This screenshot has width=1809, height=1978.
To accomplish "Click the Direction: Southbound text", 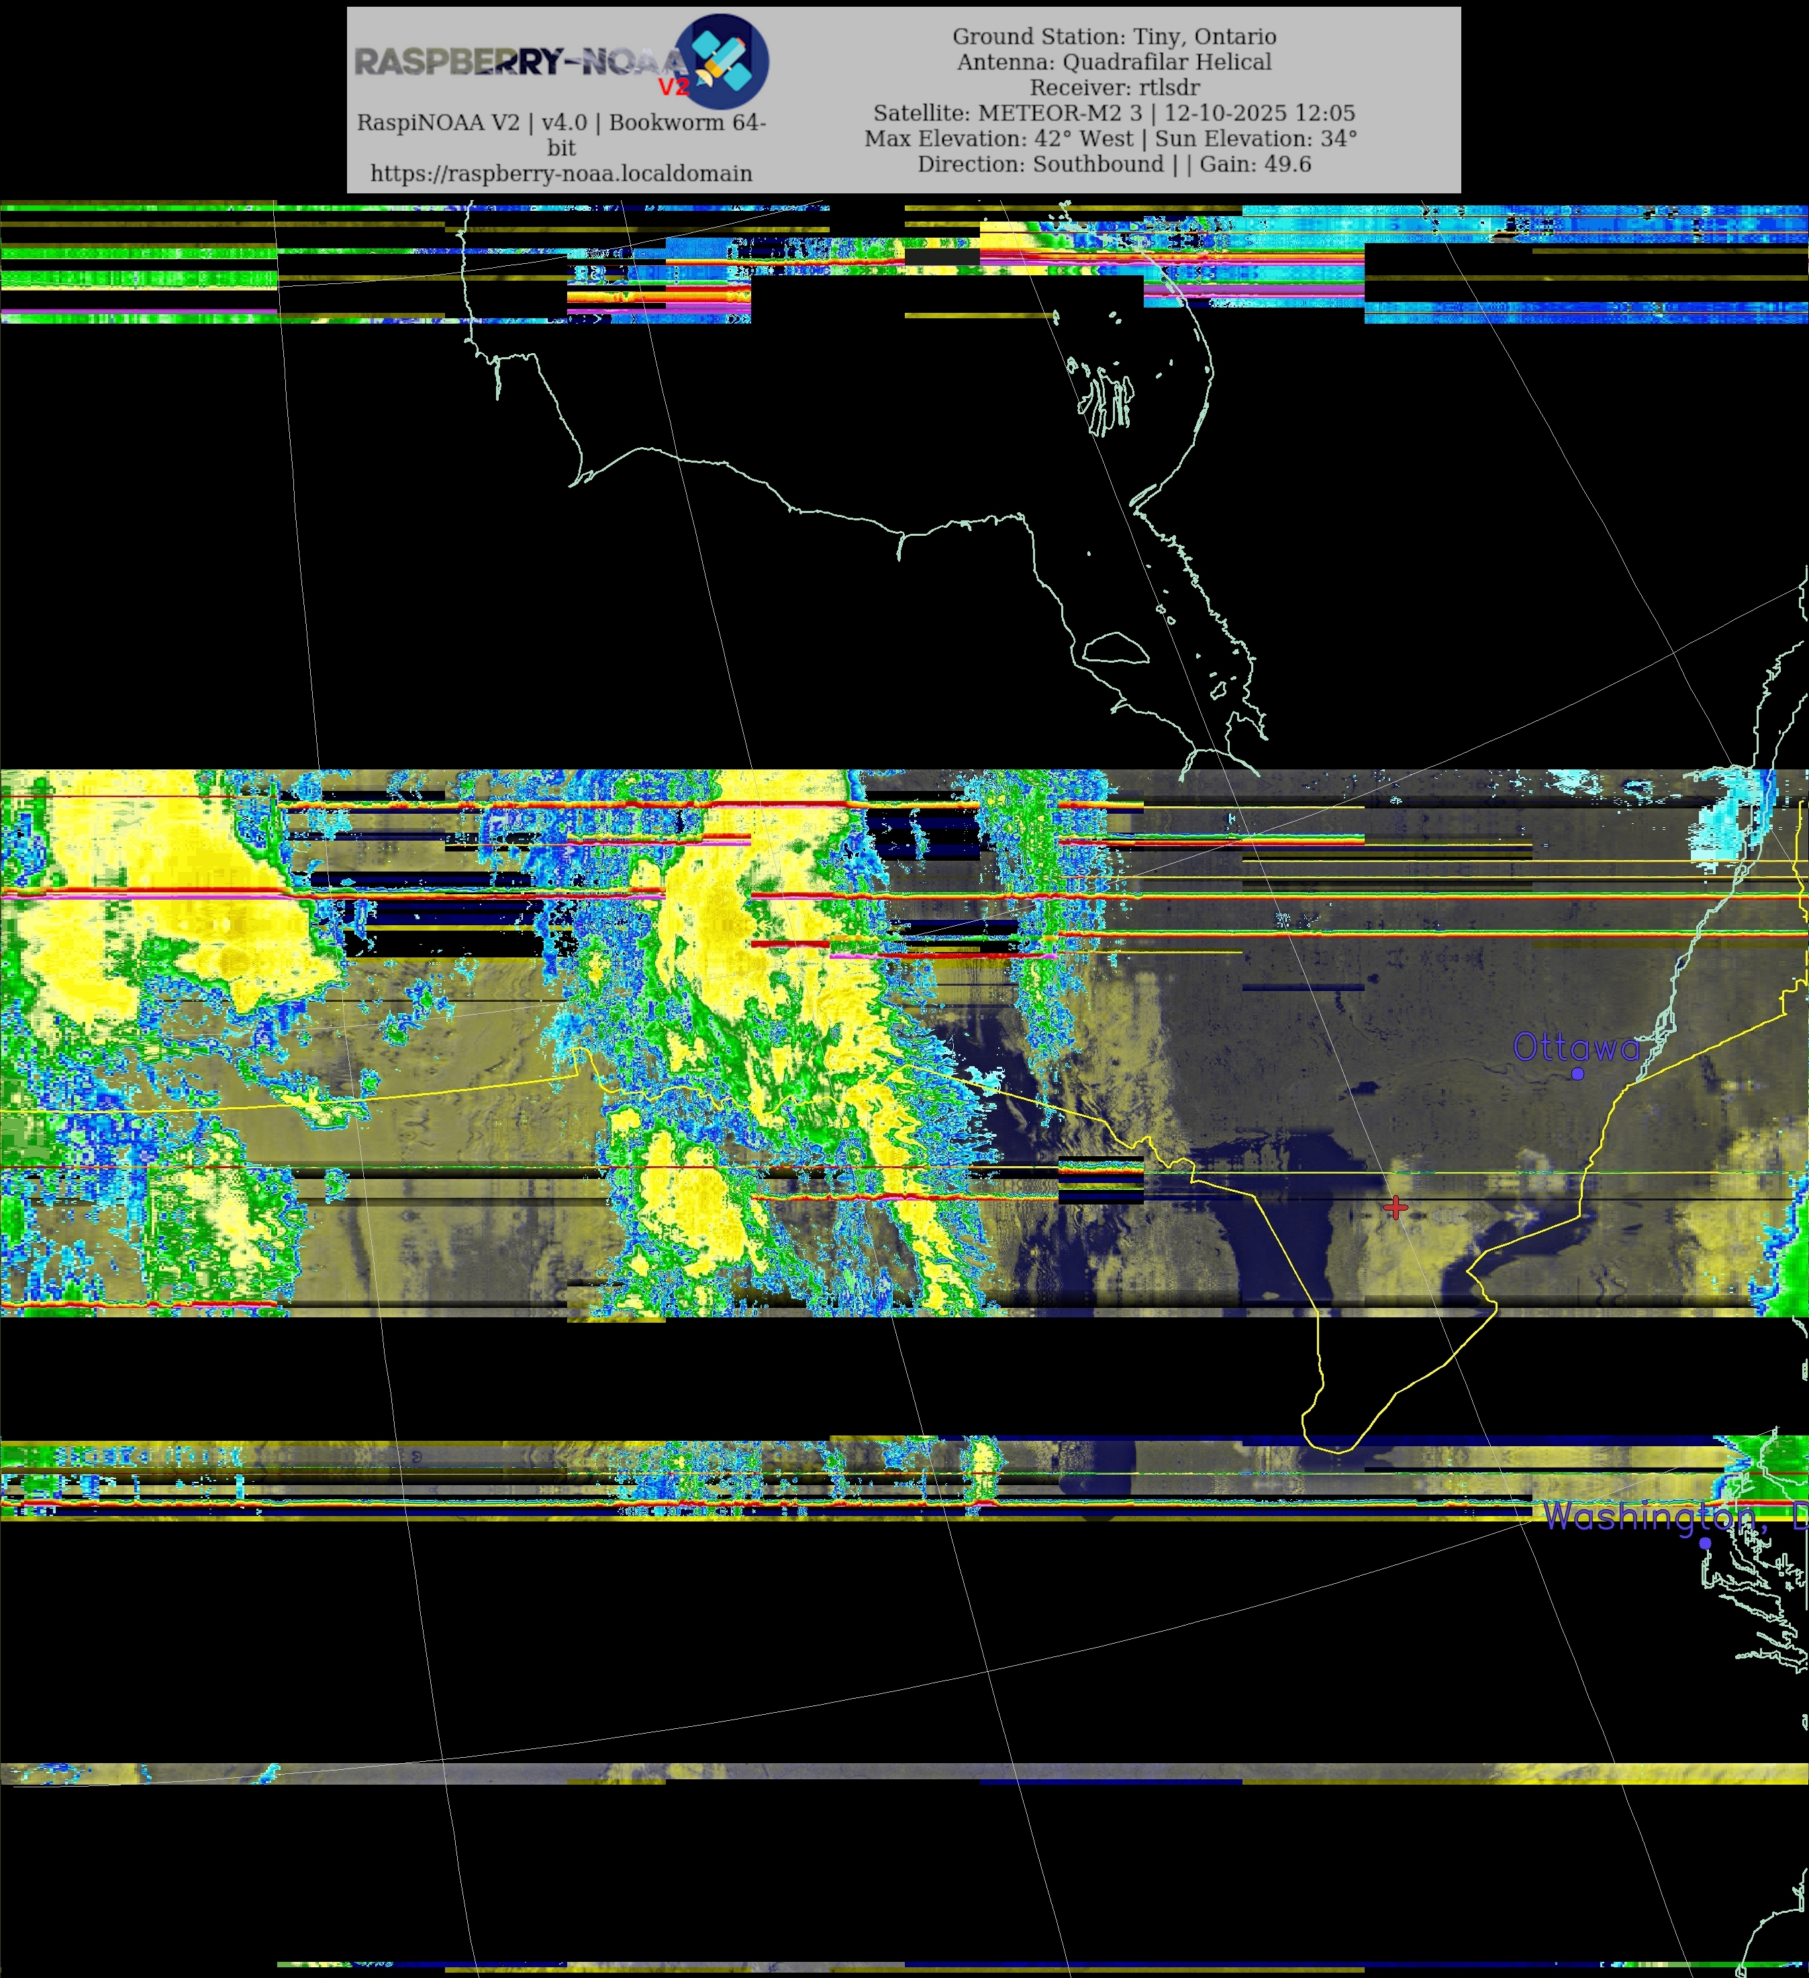I will click(1041, 164).
